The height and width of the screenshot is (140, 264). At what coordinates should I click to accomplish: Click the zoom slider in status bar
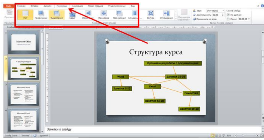(x=243, y=136)
